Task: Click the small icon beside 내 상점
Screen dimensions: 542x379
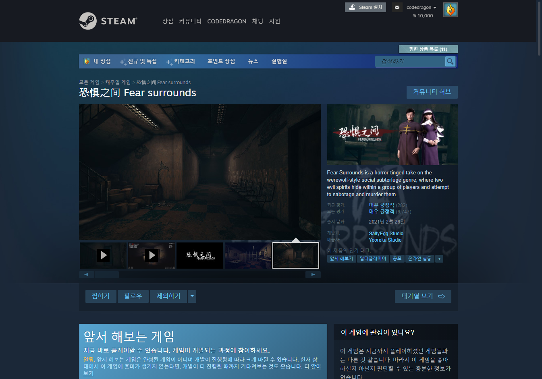Action: coord(87,61)
